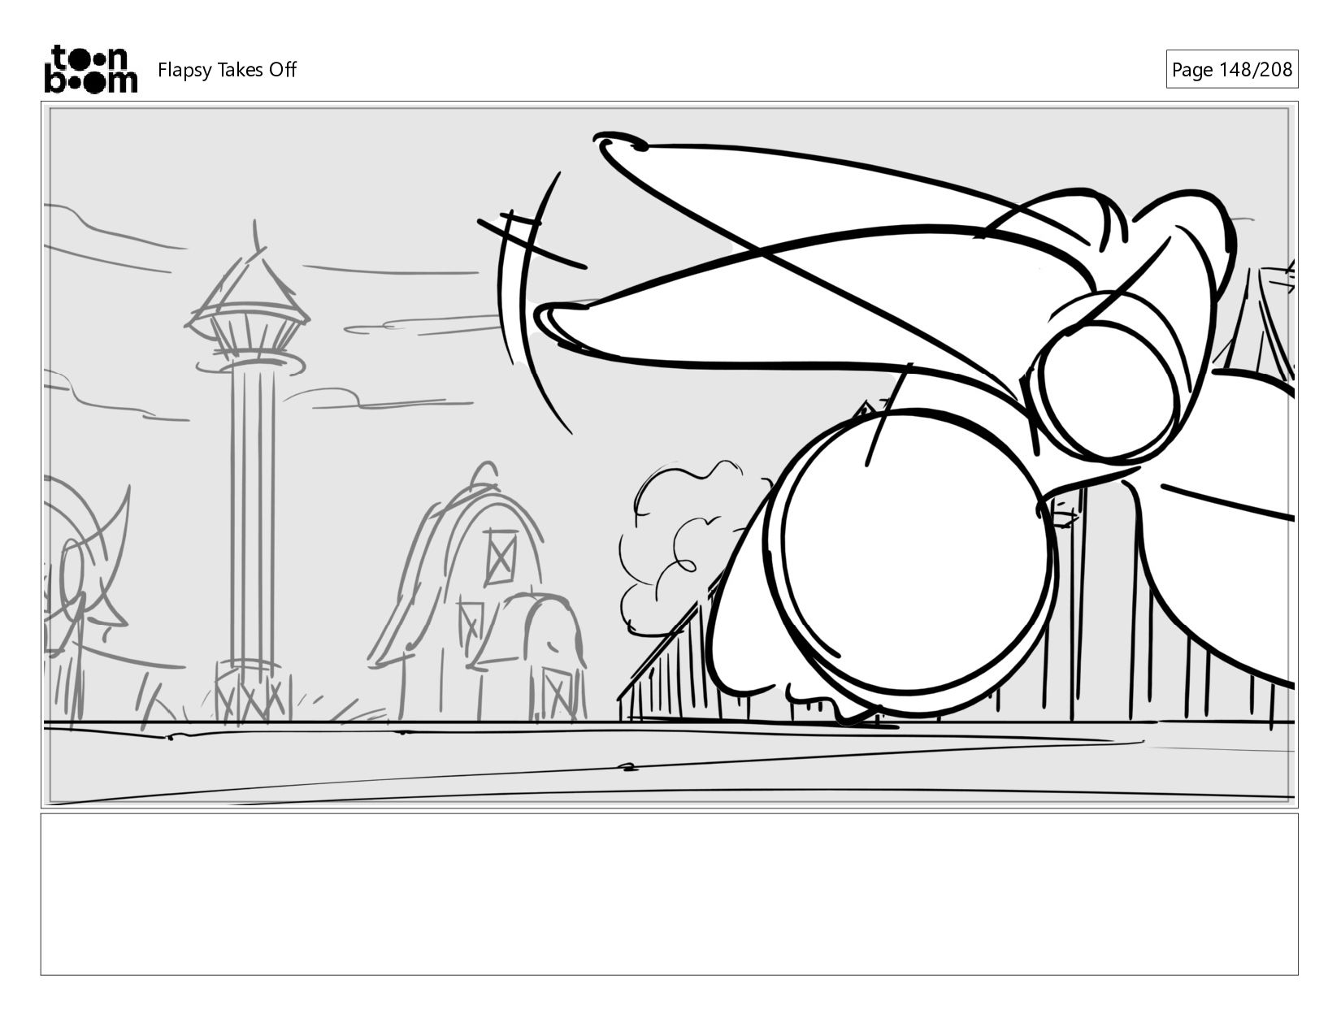Click the storyboard panel drawing

pos(670,455)
